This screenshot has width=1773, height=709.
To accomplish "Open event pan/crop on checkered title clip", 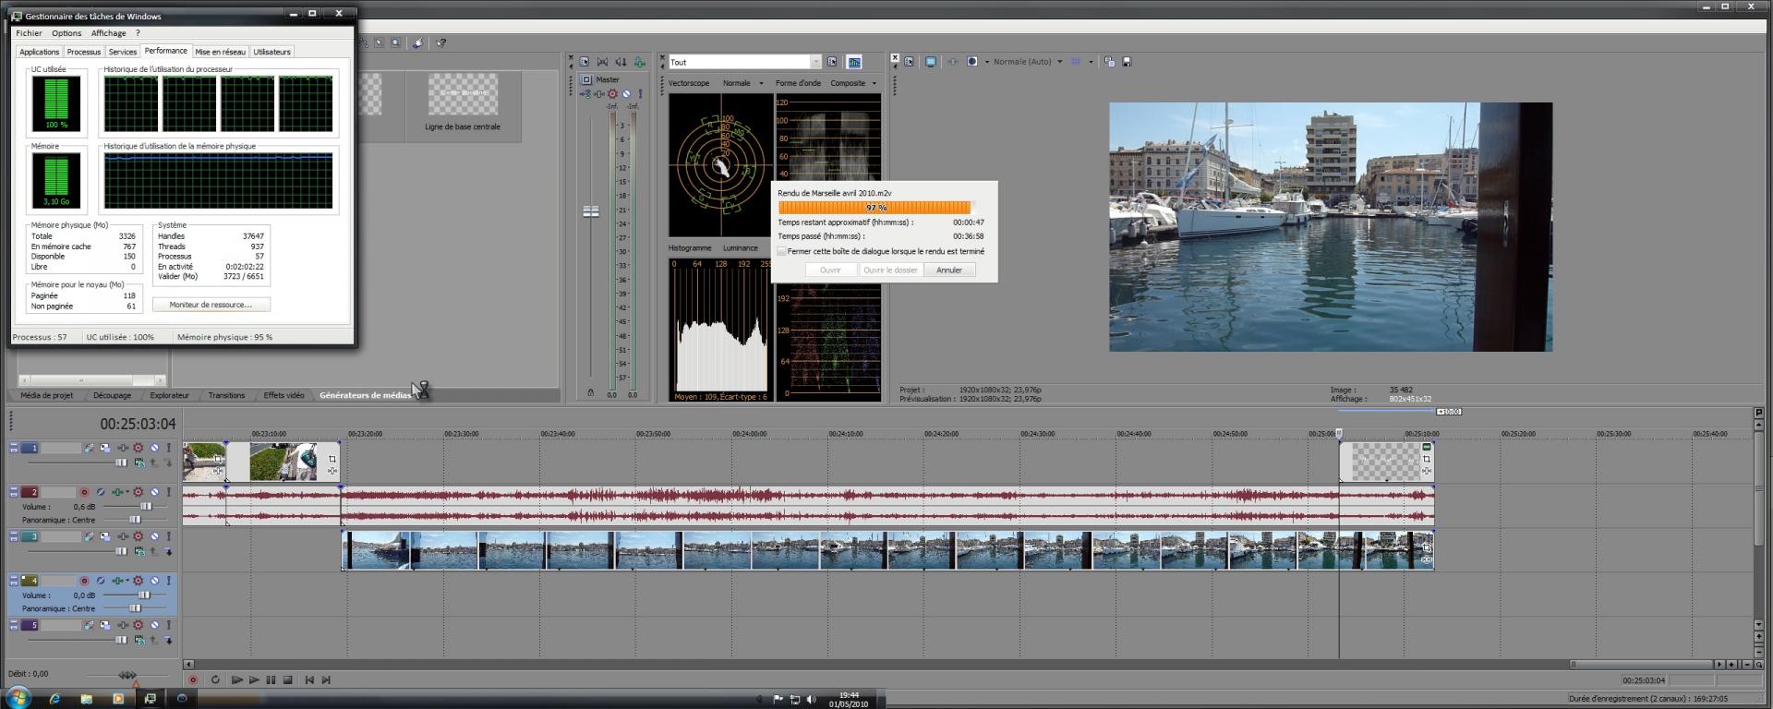I will click(x=1427, y=459).
